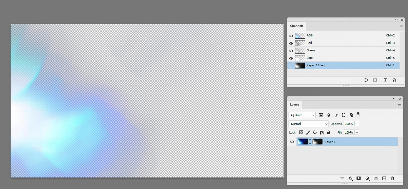Show Layer 1 Mask channel visibility box
Viewport: 408px width, 189px height.
click(291, 66)
